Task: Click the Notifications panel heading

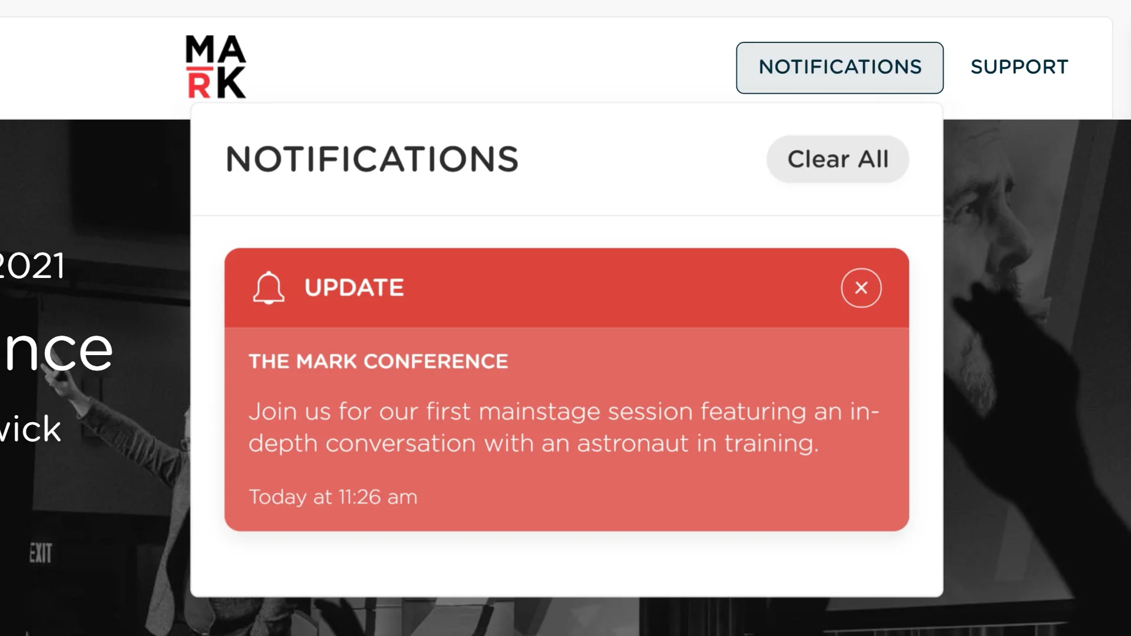Action: tap(372, 159)
